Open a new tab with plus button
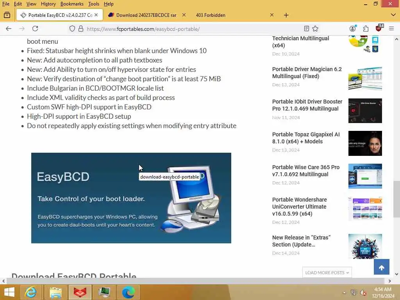Image resolution: width=400 pixels, height=300 pixels. (286, 15)
